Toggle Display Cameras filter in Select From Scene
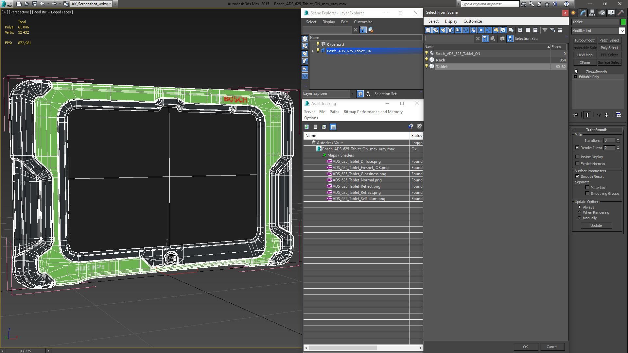The image size is (628, 353). point(451,30)
